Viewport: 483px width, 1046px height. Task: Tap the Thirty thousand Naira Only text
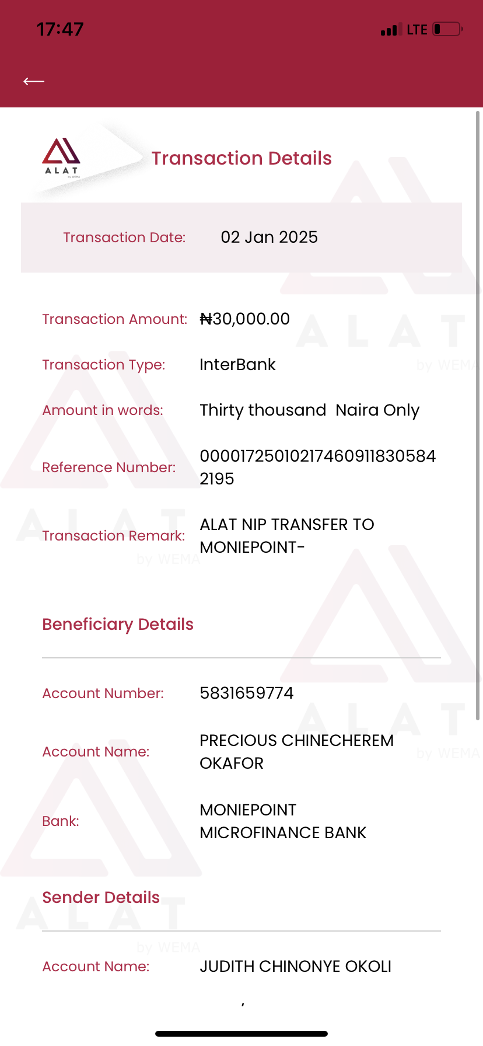pyautogui.click(x=309, y=410)
